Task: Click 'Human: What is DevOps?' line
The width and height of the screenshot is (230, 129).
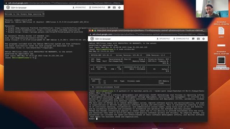Action: [101, 93]
